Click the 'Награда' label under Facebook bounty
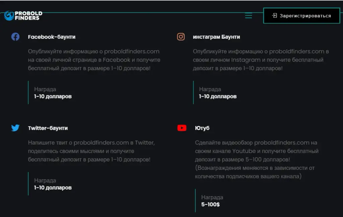The height and width of the screenshot is (217, 343). (x=45, y=89)
